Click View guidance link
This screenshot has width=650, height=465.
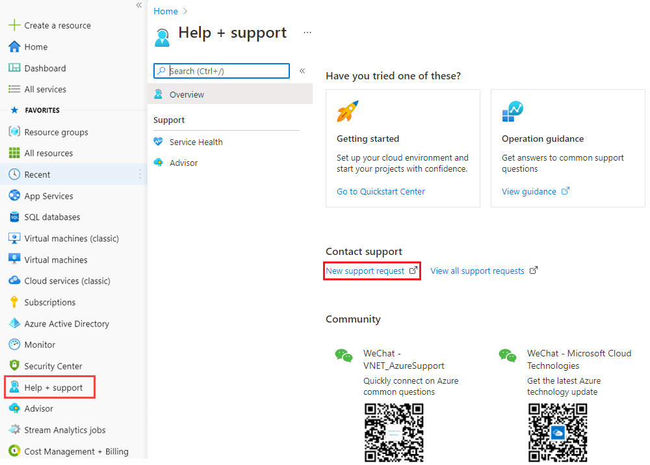[528, 191]
